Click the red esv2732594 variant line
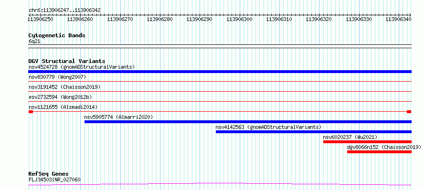Screen dimensions: 425x190 (220, 101)
